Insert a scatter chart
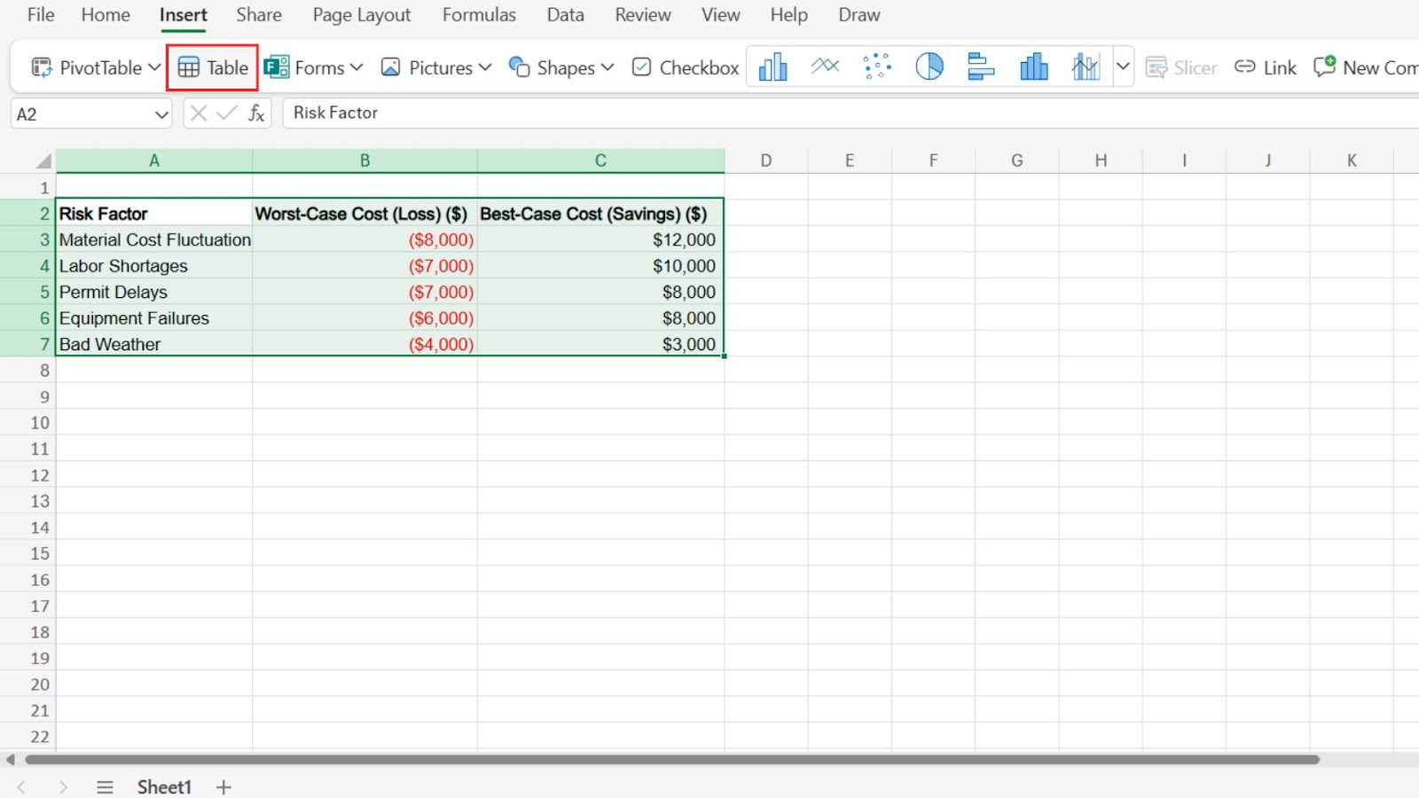 coord(877,67)
